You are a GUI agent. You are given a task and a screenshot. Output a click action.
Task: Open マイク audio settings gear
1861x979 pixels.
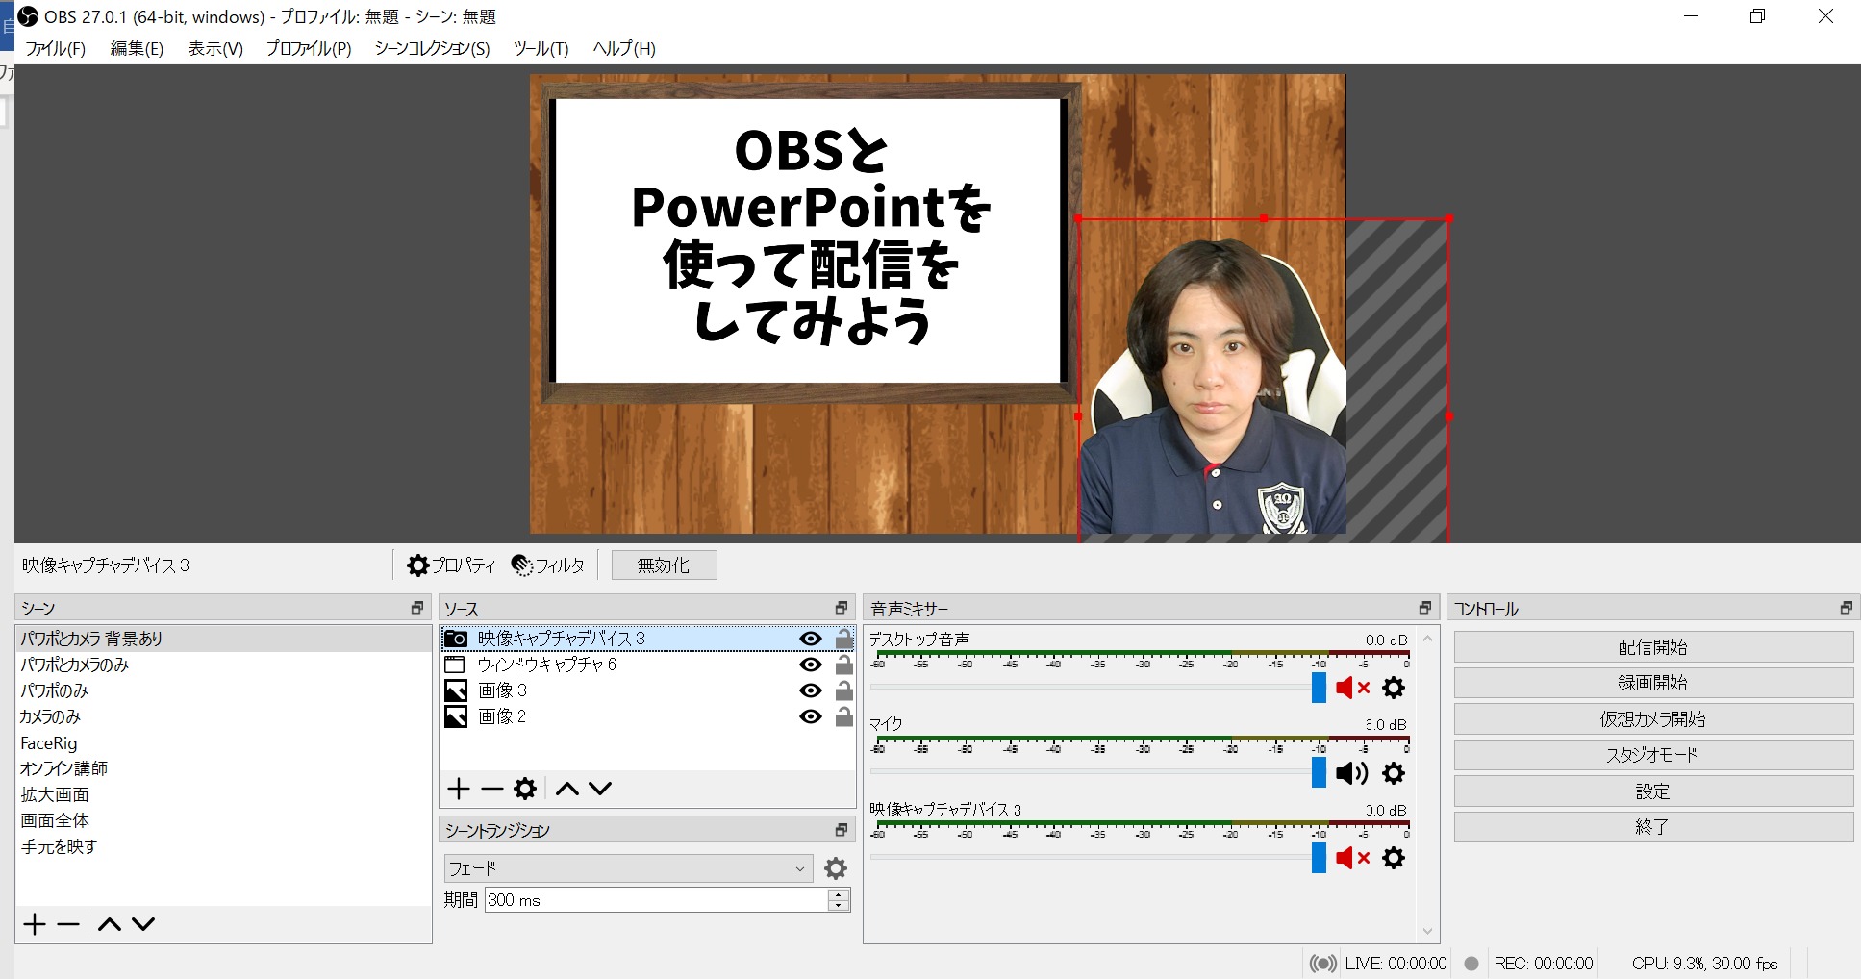point(1394,773)
